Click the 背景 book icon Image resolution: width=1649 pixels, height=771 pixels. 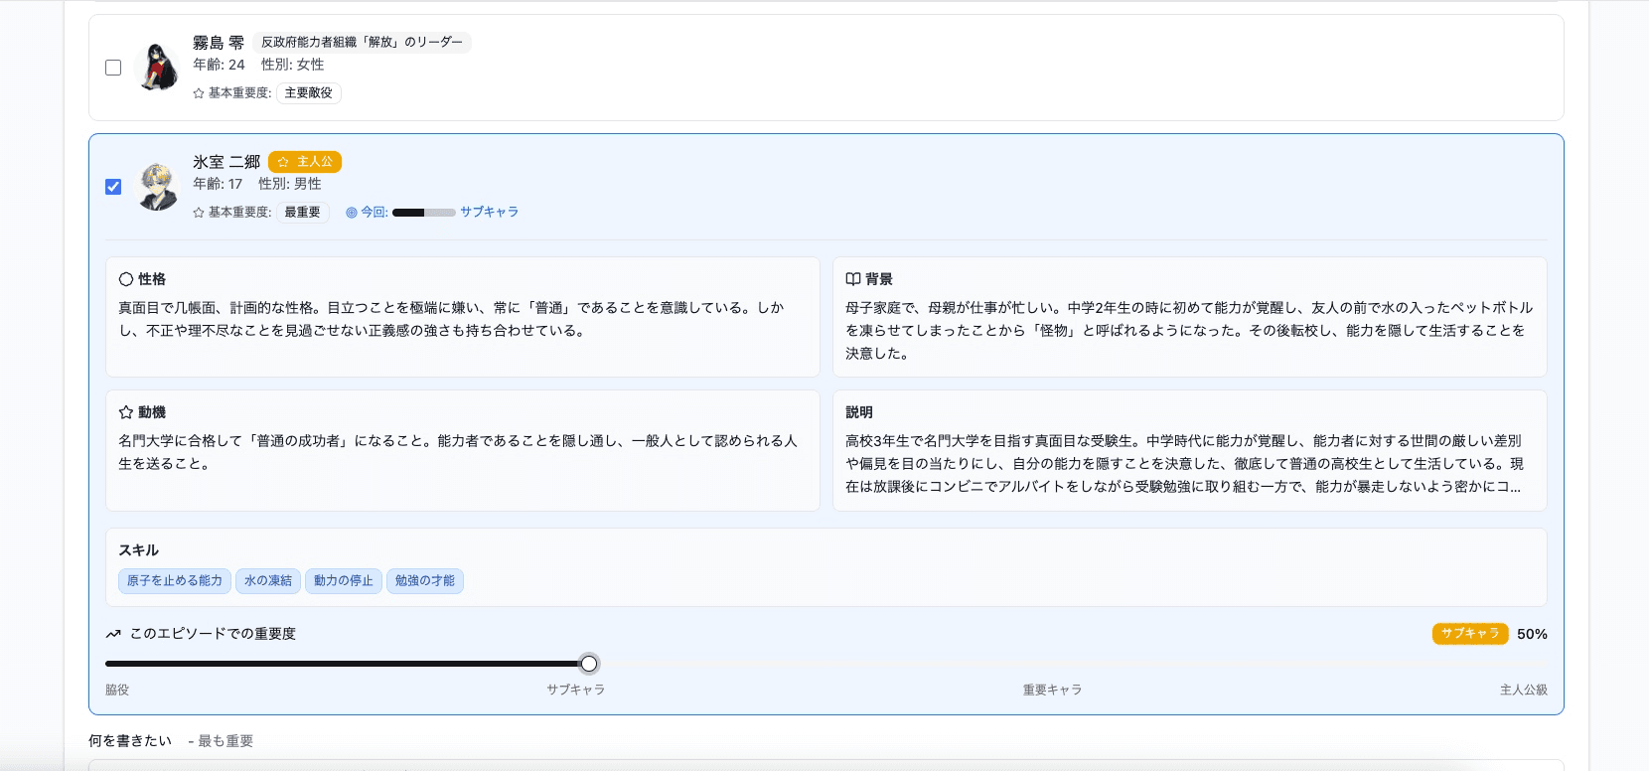(x=852, y=279)
